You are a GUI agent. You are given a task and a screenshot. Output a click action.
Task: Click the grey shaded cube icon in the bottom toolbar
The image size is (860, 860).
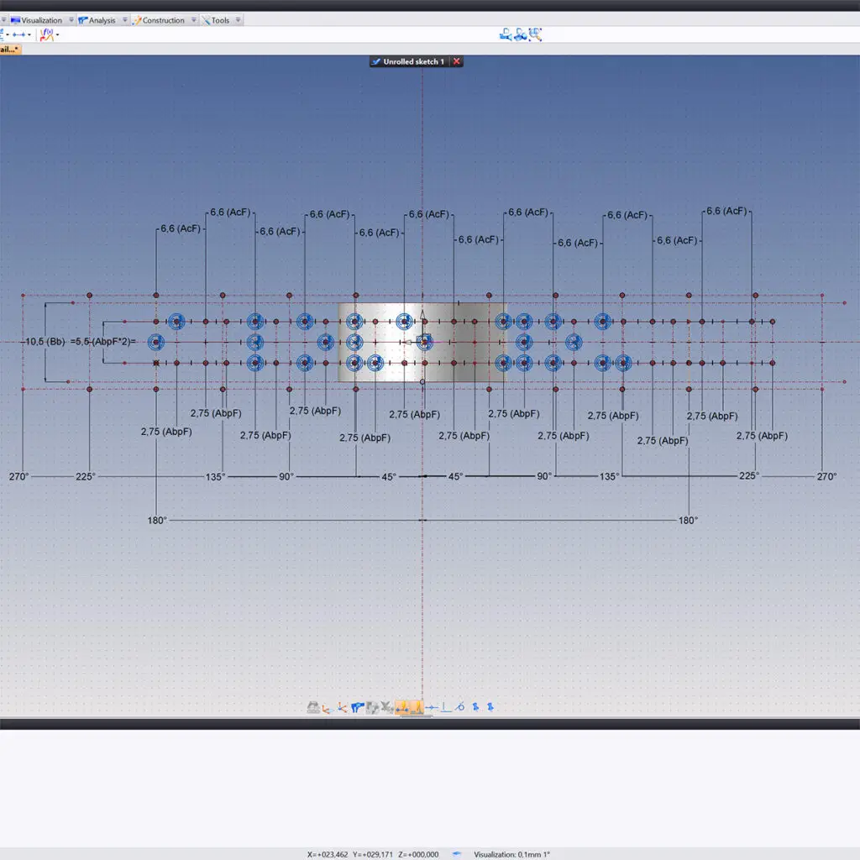pos(372,708)
